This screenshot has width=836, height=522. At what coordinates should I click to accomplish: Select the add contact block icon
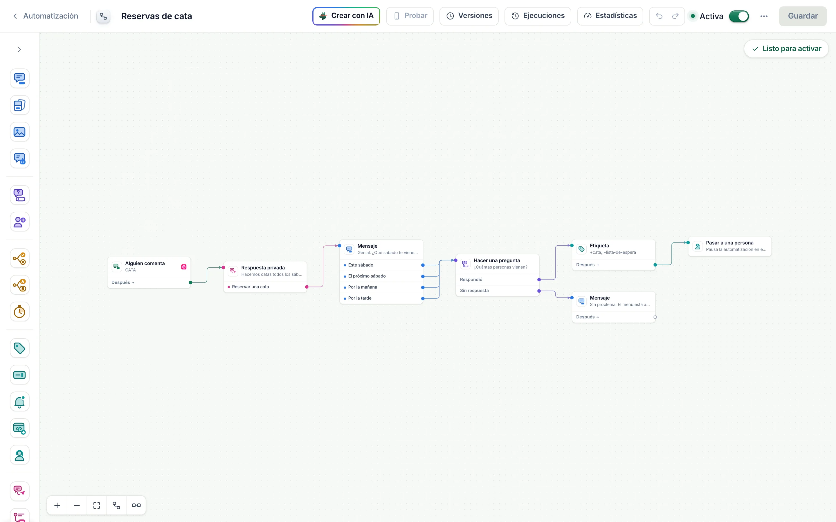[19, 222]
